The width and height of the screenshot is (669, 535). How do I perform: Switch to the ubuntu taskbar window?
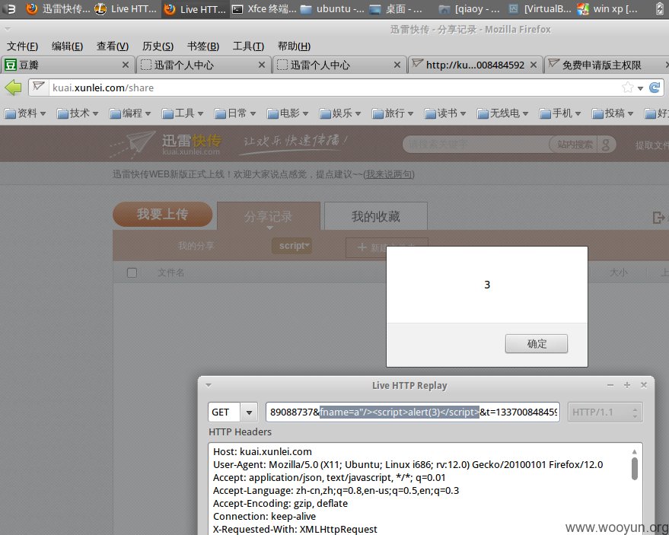pyautogui.click(x=333, y=9)
